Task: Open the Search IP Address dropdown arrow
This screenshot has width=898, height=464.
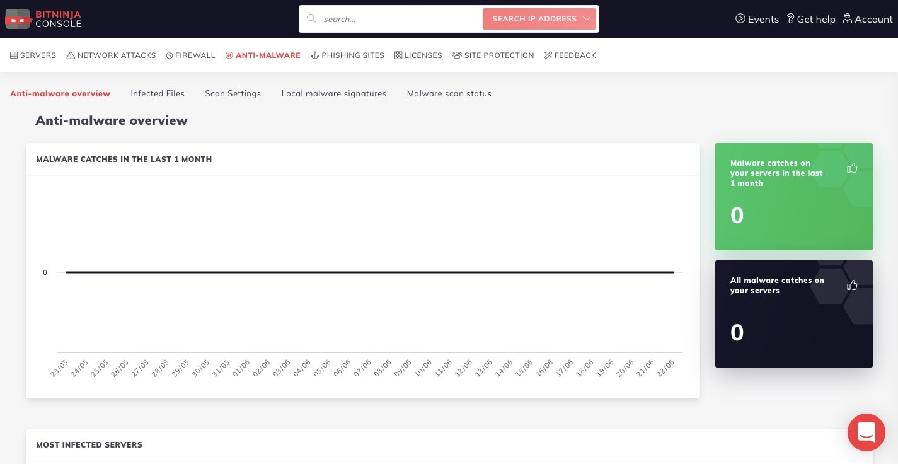Action: [587, 19]
